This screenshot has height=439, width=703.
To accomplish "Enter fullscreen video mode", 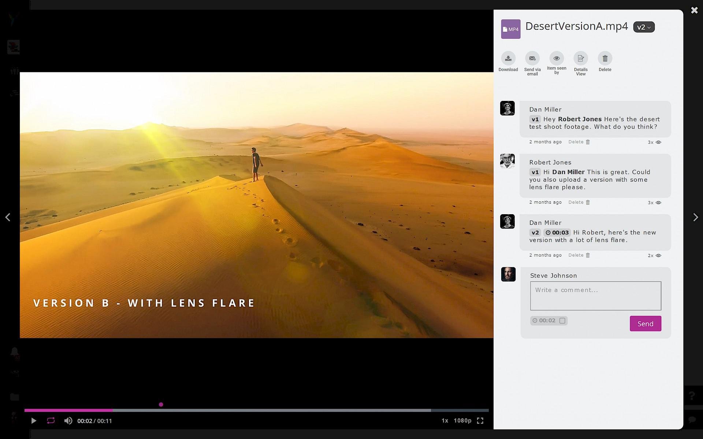I will [480, 421].
